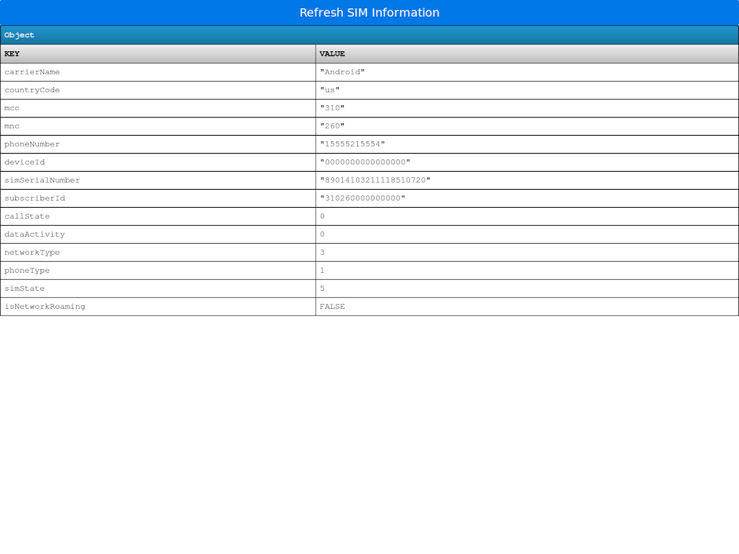Select the "310" value cell
739x554 pixels.
[x=527, y=108]
